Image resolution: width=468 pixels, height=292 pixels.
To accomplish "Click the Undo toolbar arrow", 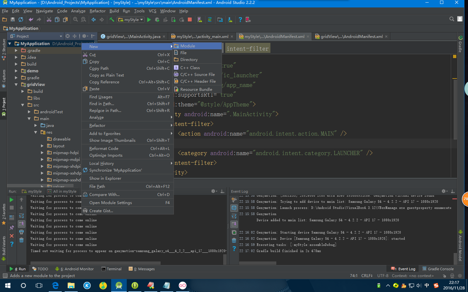I will (x=31, y=20).
